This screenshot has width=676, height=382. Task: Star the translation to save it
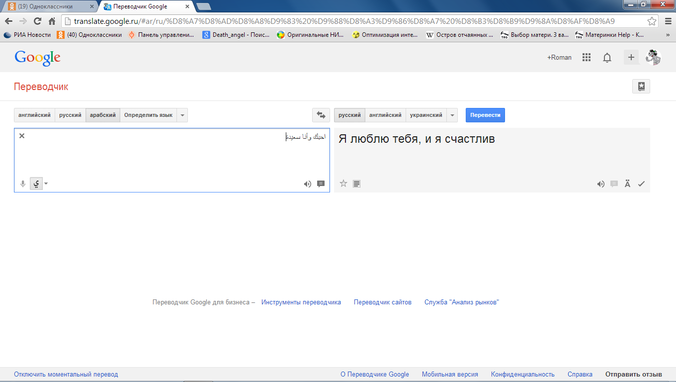343,184
